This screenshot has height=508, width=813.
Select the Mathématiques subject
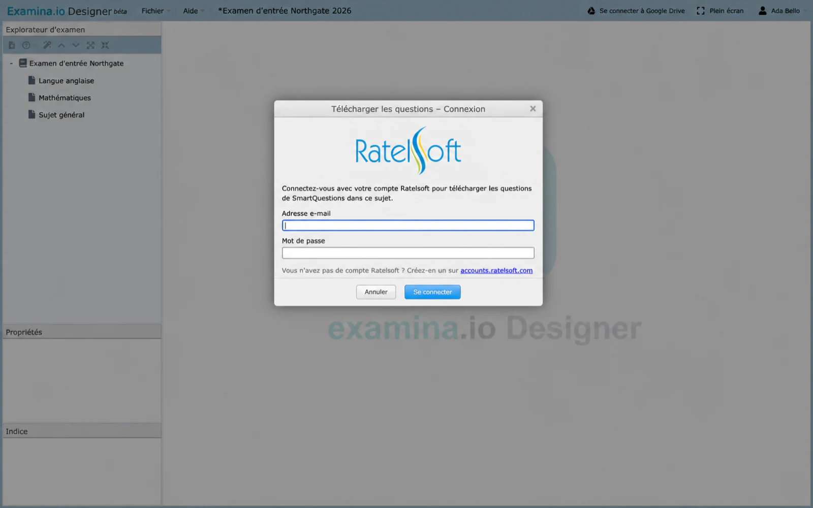[65, 98]
